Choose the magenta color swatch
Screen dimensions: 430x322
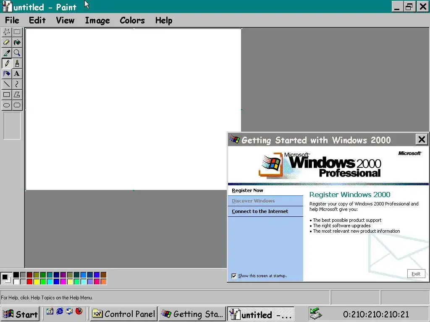pyautogui.click(x=63, y=281)
